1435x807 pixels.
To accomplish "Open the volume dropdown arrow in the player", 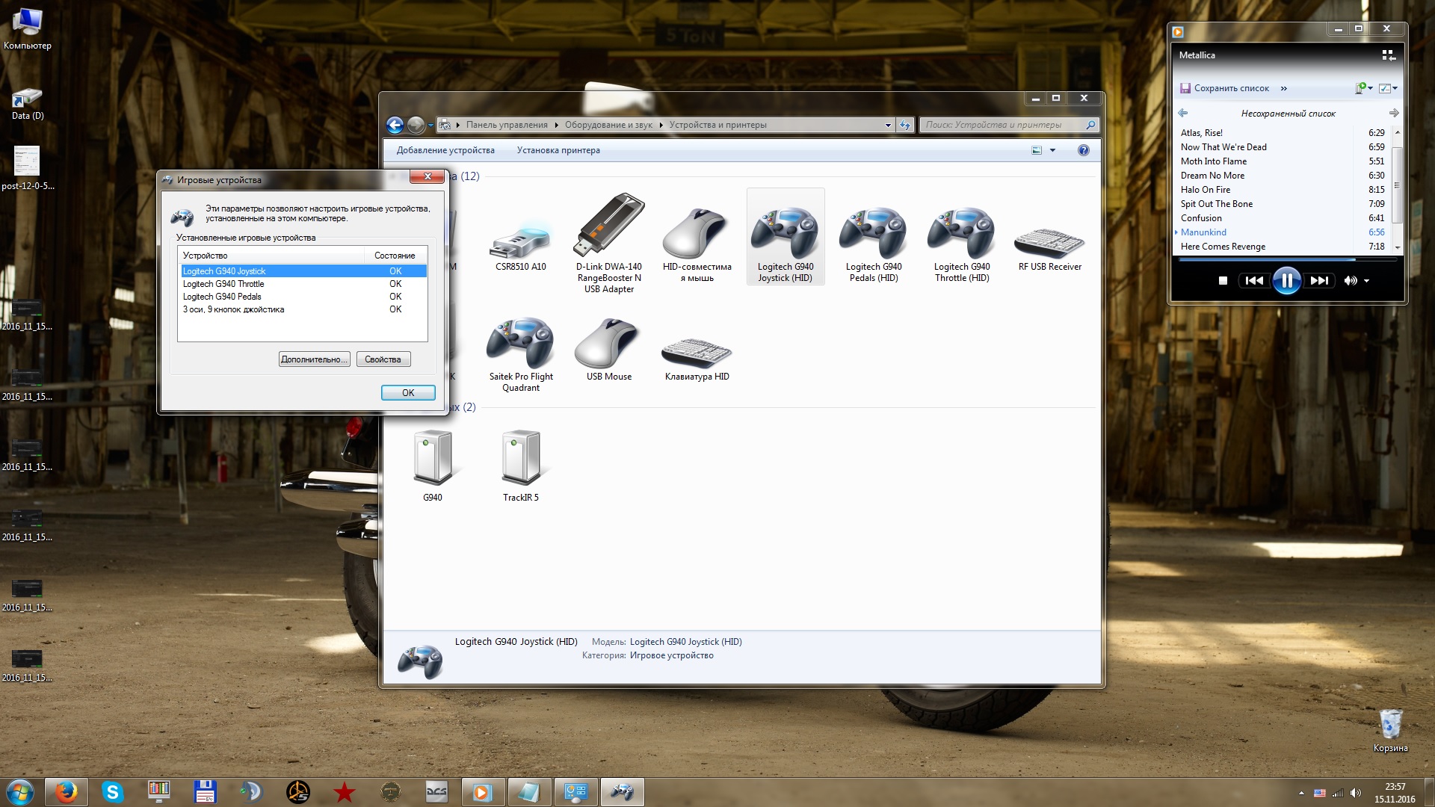I will 1367,281.
